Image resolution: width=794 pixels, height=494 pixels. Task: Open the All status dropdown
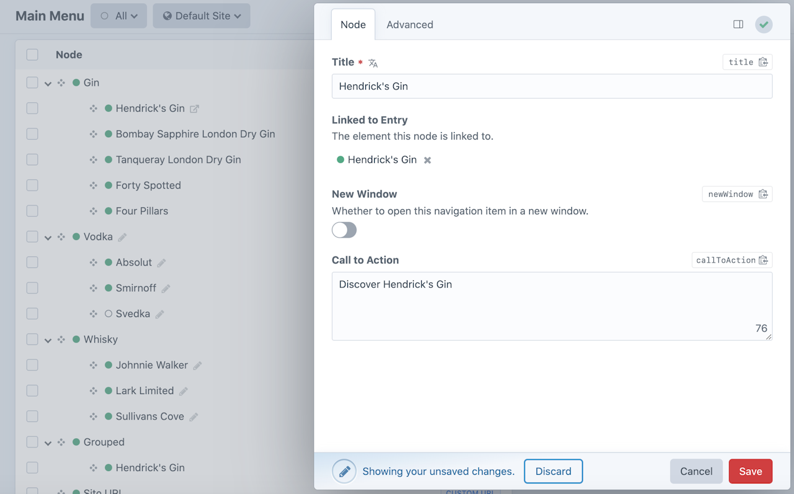(x=119, y=16)
